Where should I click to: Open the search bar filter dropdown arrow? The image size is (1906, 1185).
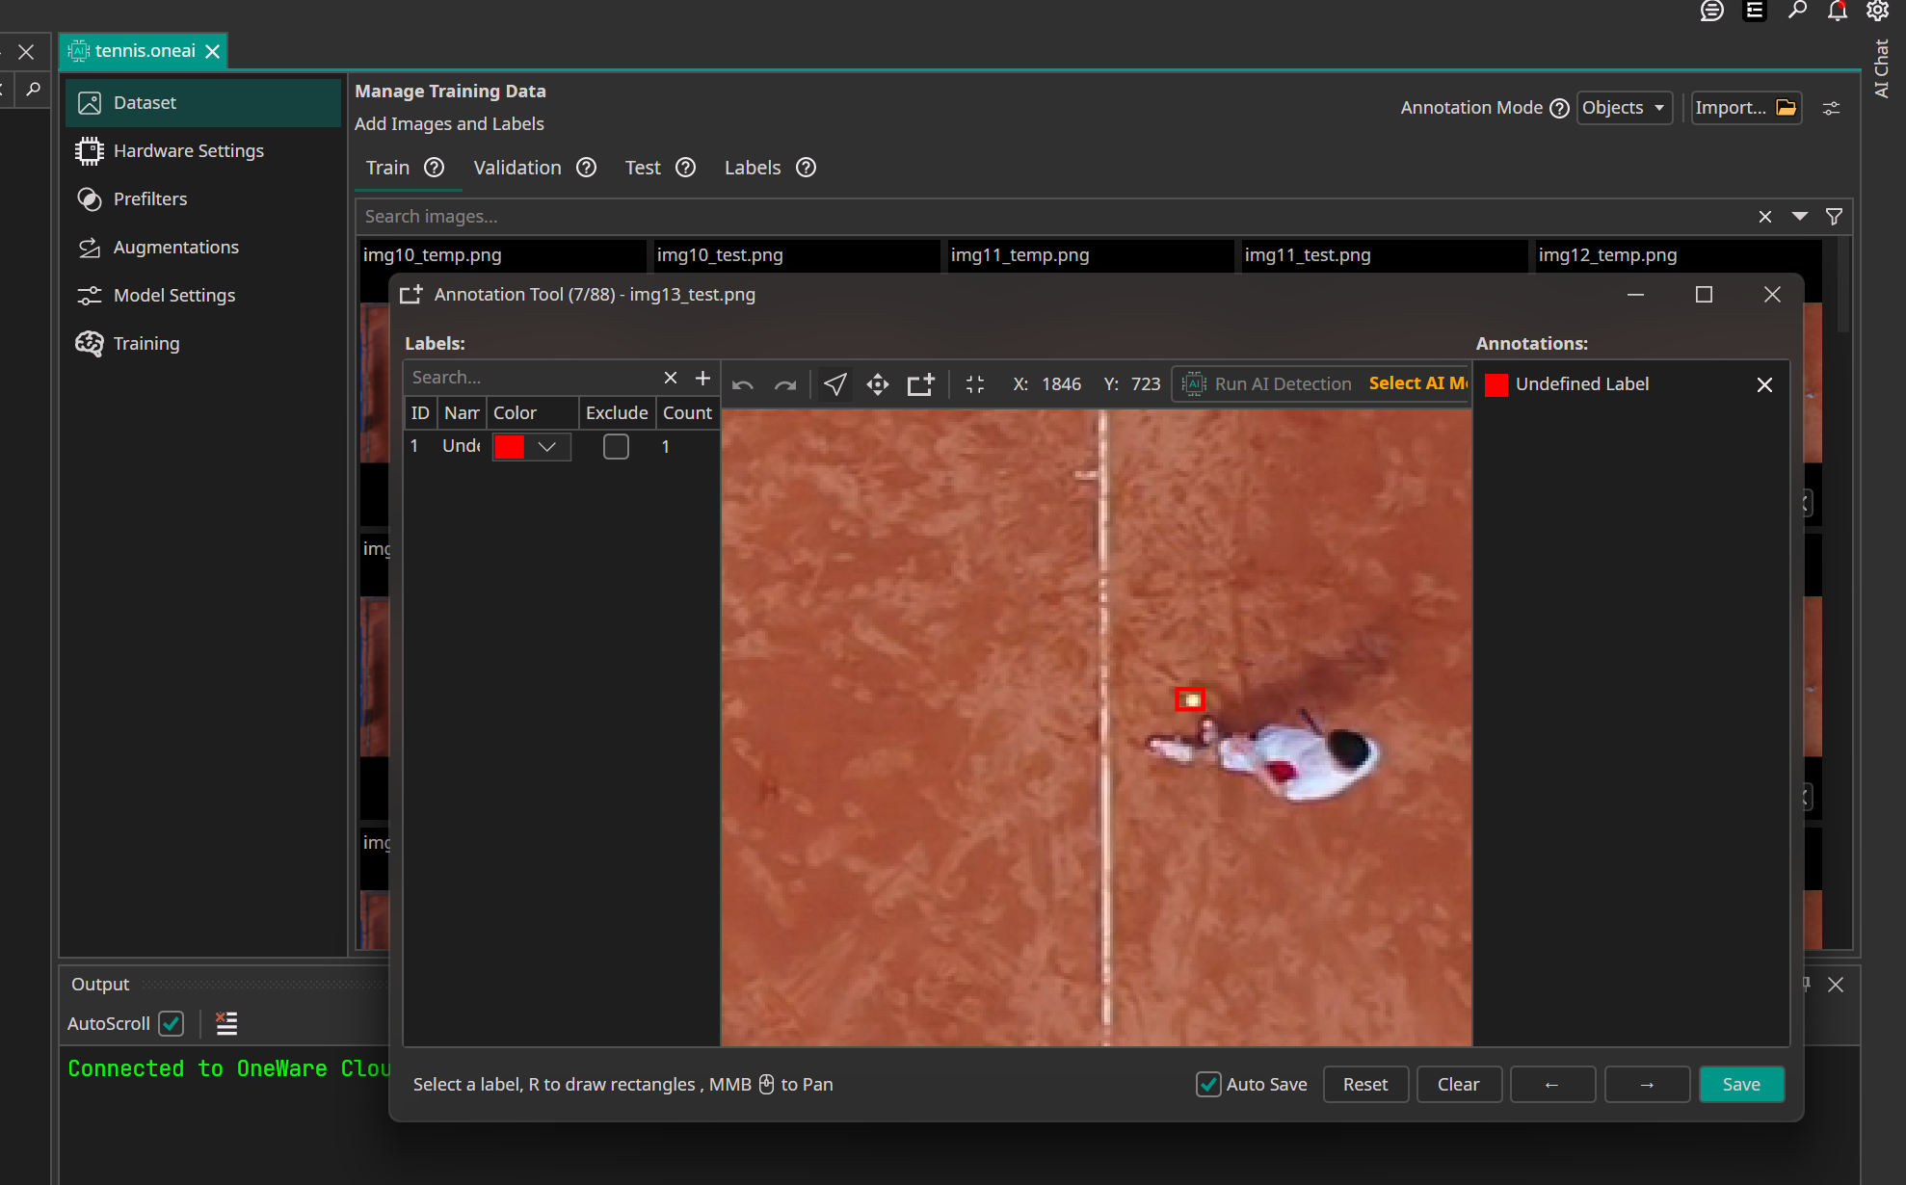(x=1798, y=216)
